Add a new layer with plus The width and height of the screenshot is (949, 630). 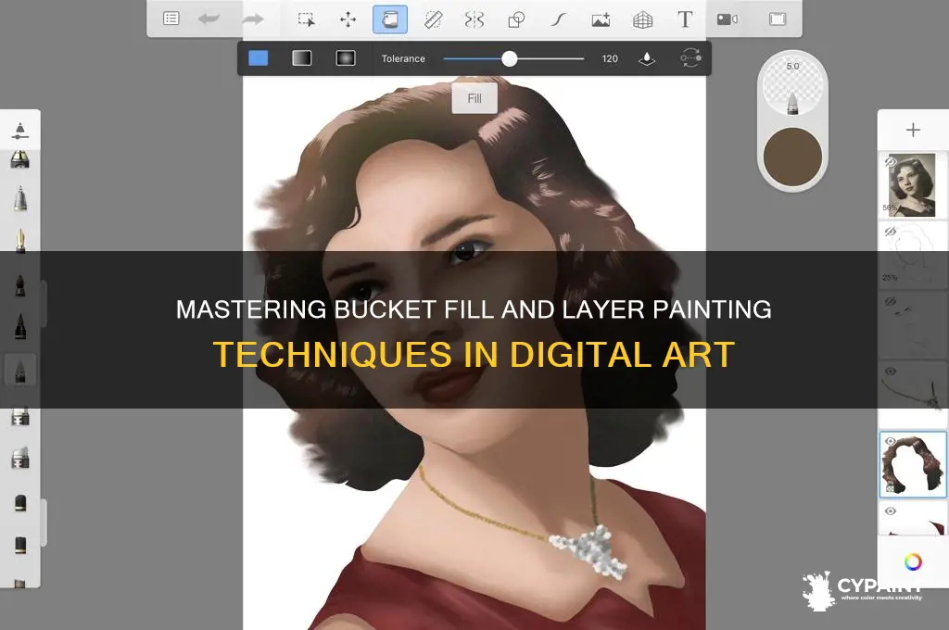click(913, 130)
